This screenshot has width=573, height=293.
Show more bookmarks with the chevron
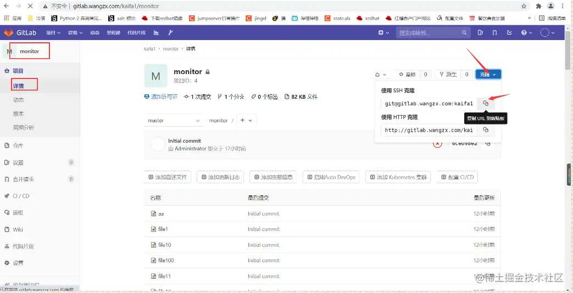pos(530,18)
